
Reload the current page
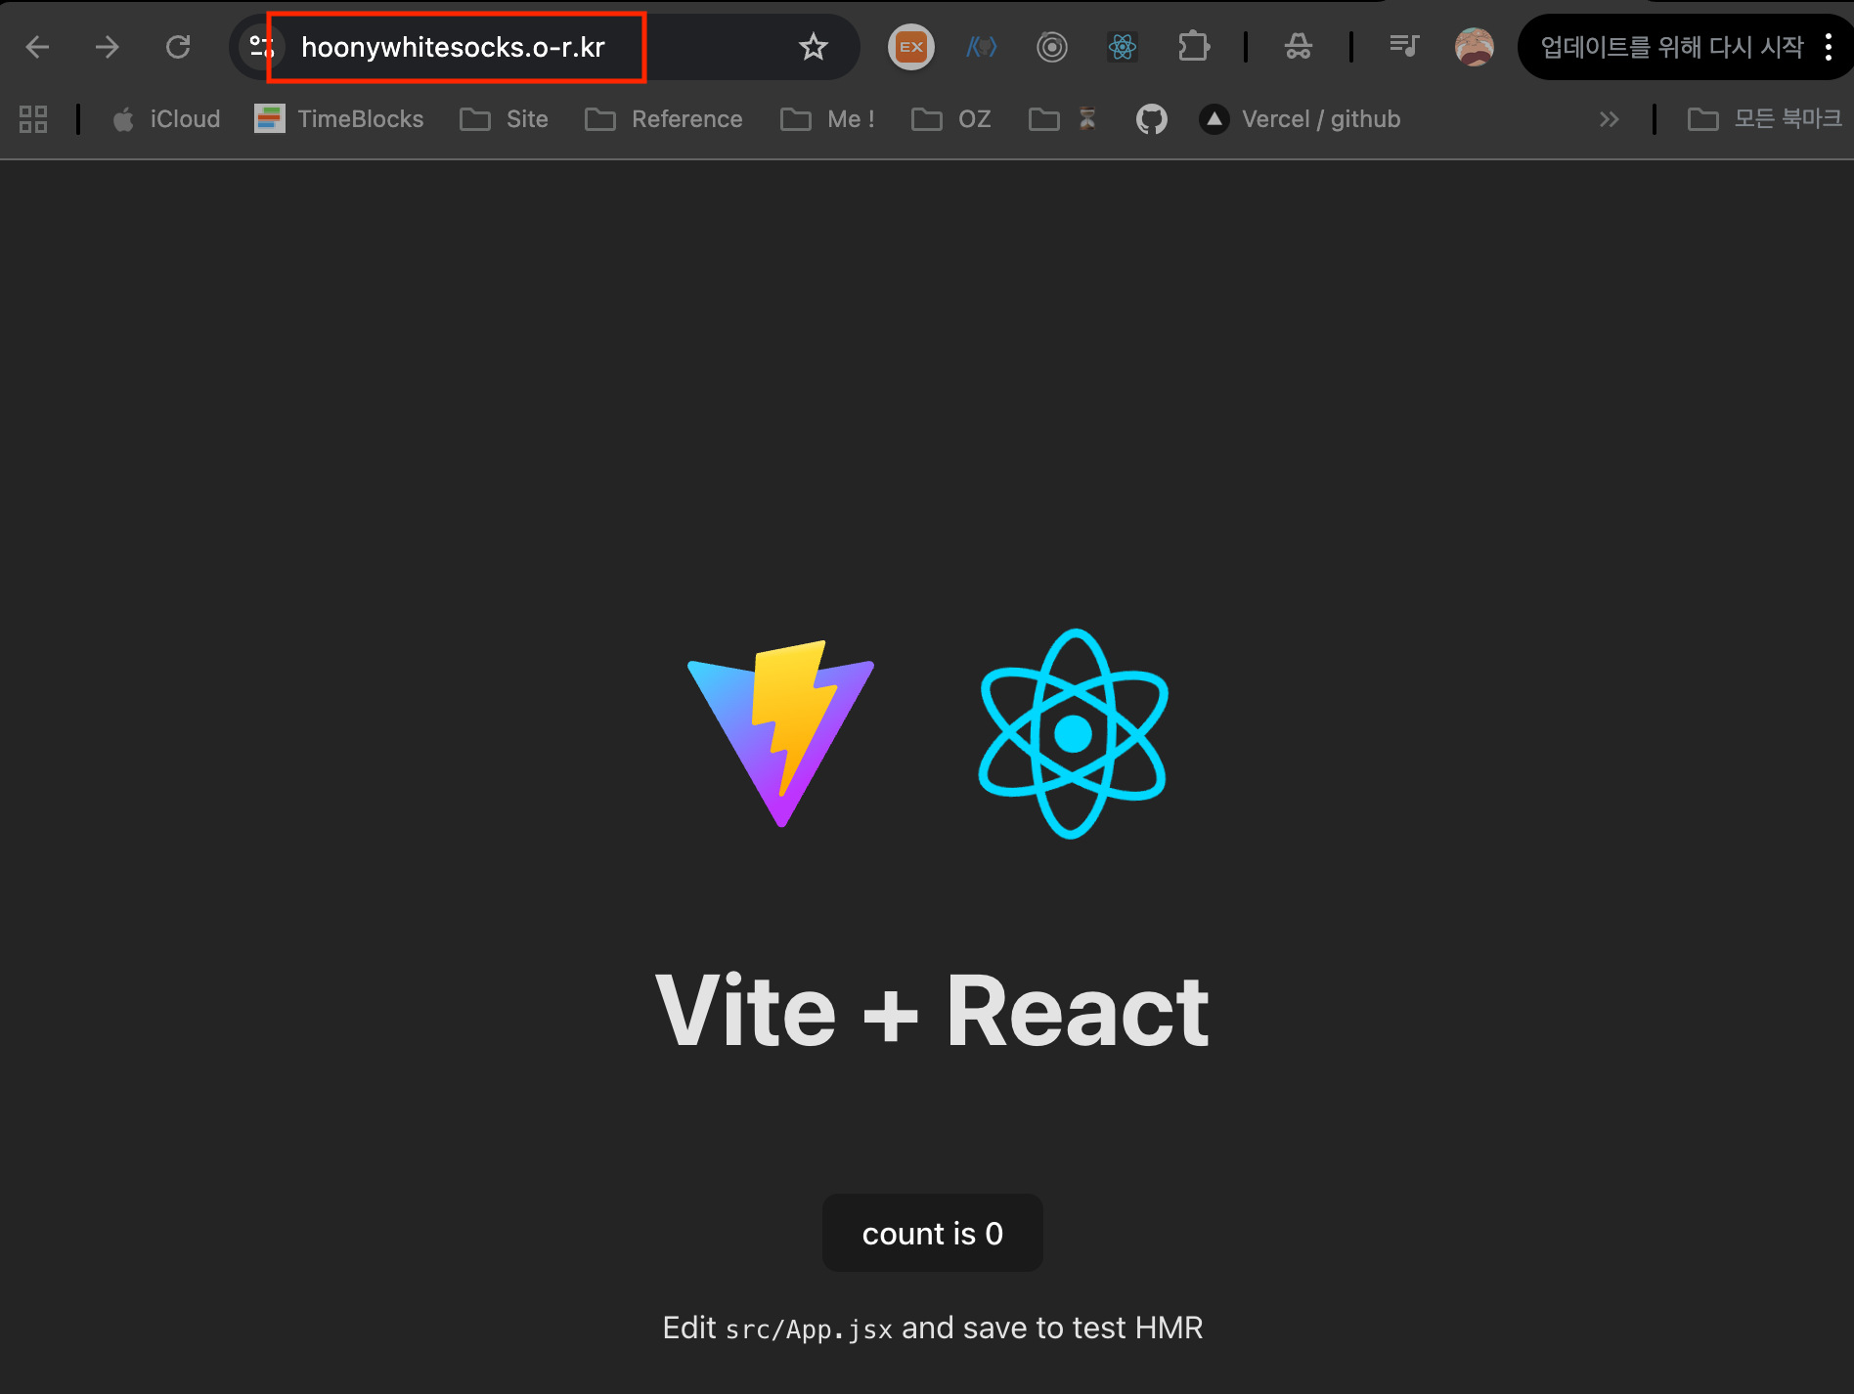pos(178,47)
